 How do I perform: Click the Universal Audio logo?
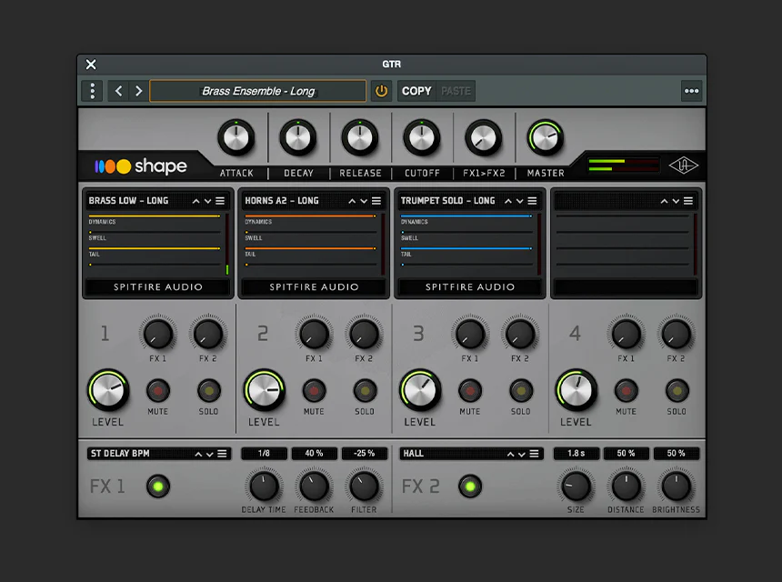(x=683, y=166)
